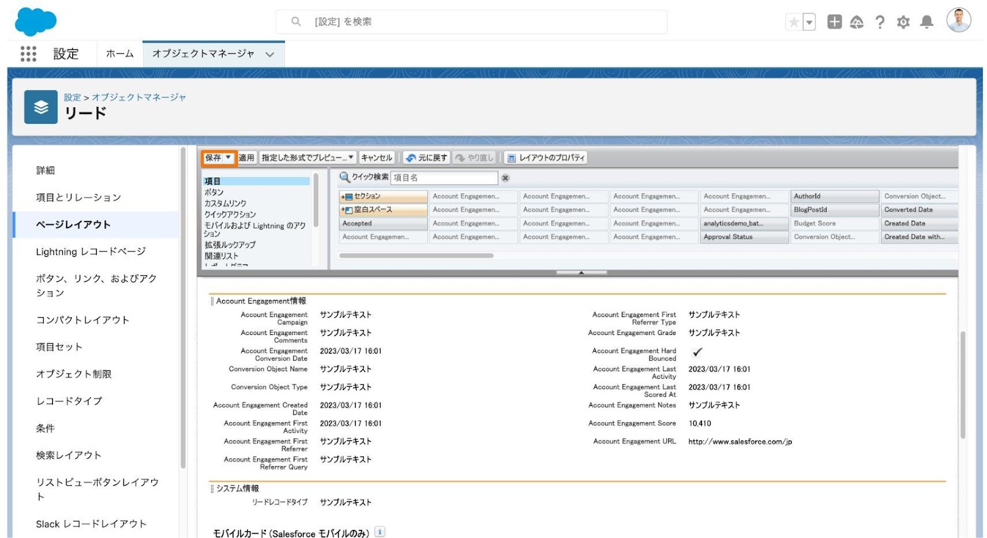Image resolution: width=987 pixels, height=538 pixels.
Task: Click the 元に戻す undo button
Action: tap(426, 158)
